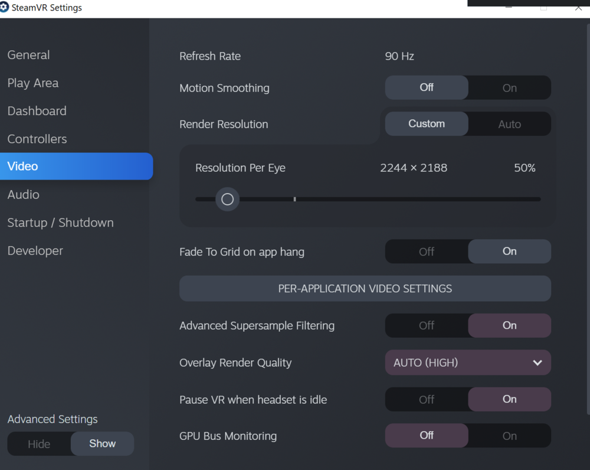Click the dropdown chevron for Overlay Render Quality

click(x=537, y=363)
